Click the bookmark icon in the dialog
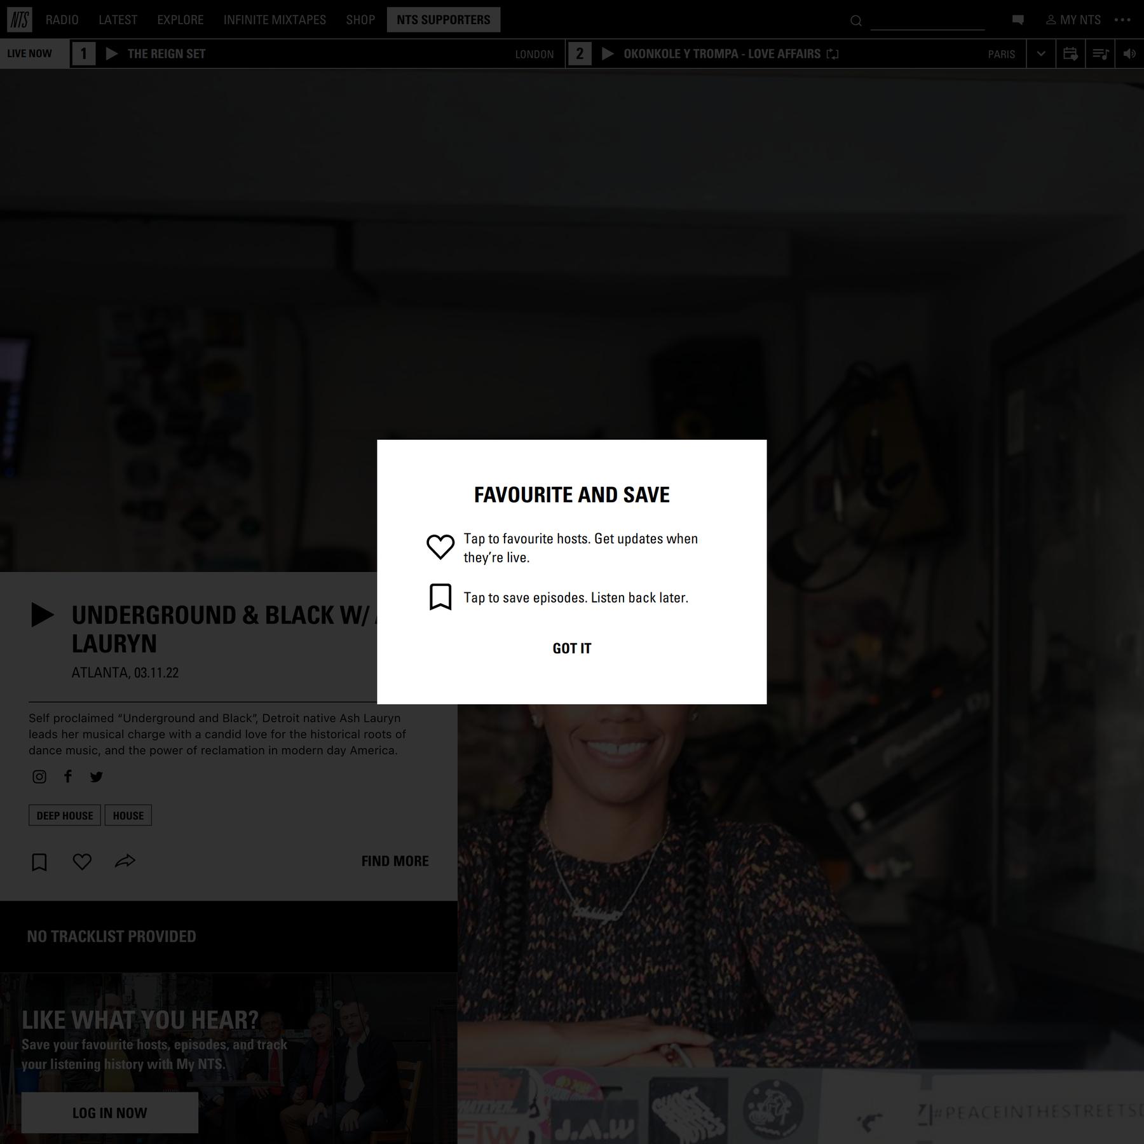Viewport: 1144px width, 1144px height. pos(440,597)
